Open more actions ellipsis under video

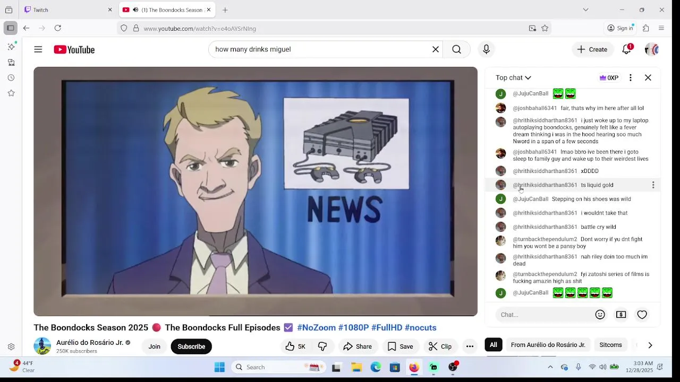pyautogui.click(x=470, y=346)
